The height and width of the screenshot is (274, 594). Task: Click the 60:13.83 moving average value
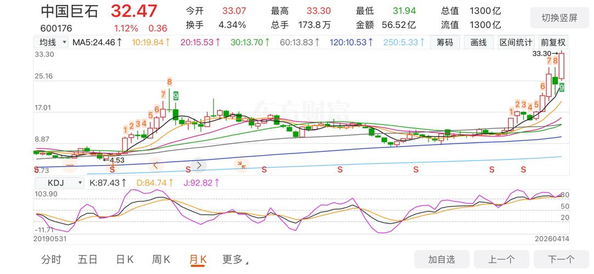300,42
